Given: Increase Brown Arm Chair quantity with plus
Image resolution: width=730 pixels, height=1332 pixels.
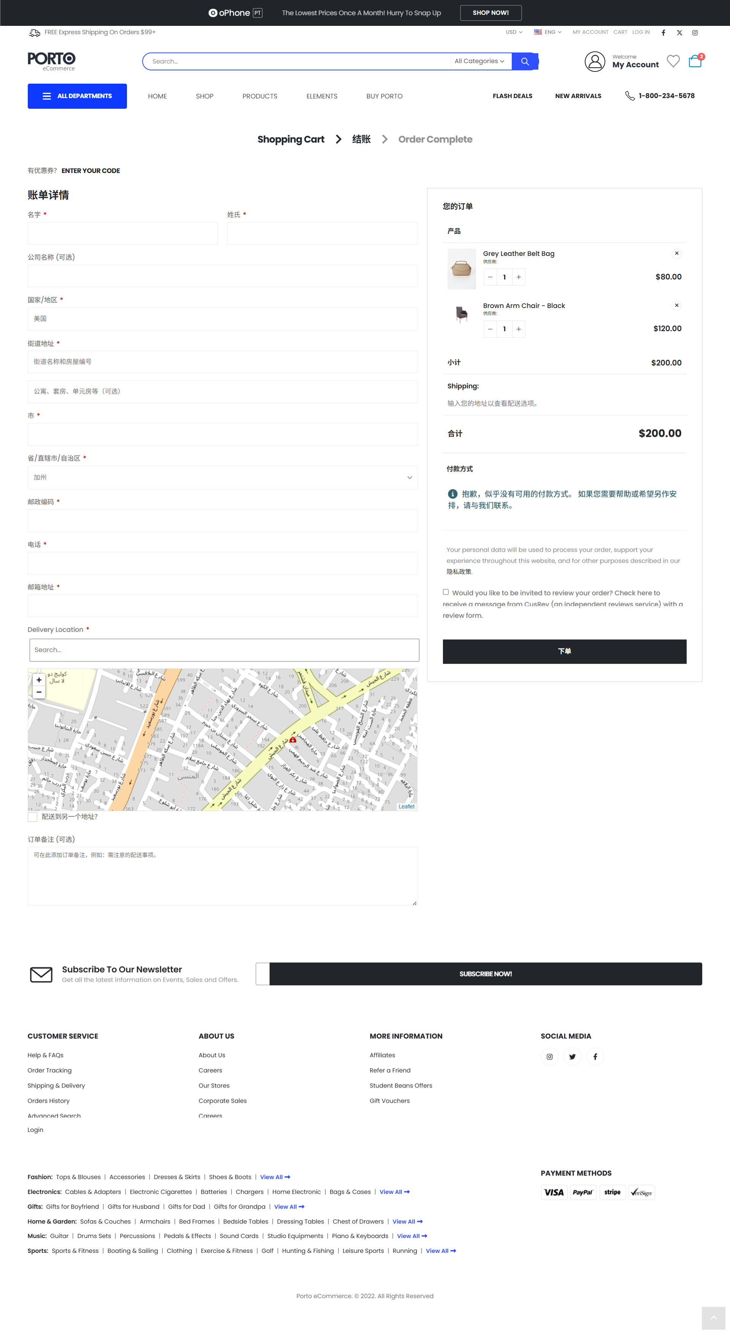Looking at the screenshot, I should pos(519,329).
